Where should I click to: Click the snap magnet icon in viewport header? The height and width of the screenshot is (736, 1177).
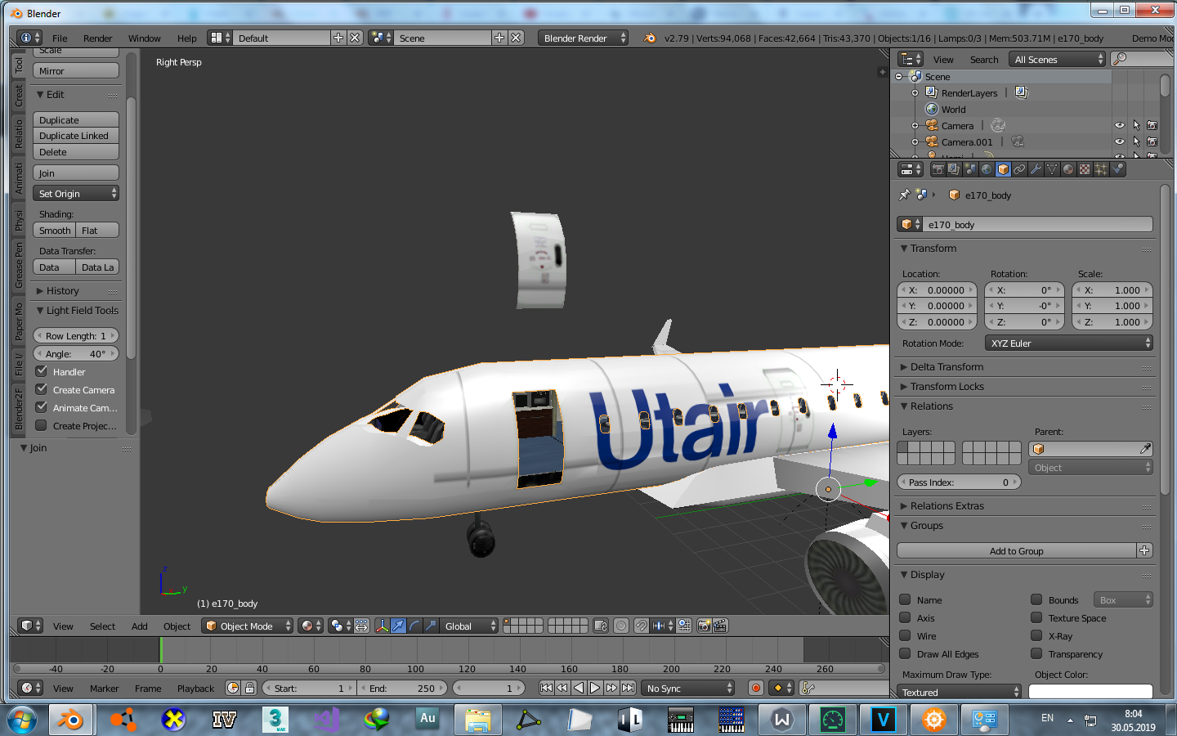click(x=642, y=626)
